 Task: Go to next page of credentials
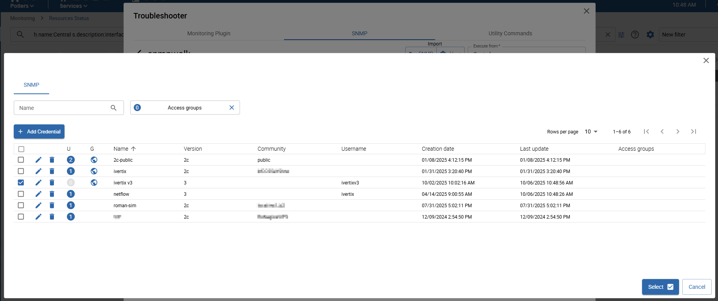tap(677, 131)
